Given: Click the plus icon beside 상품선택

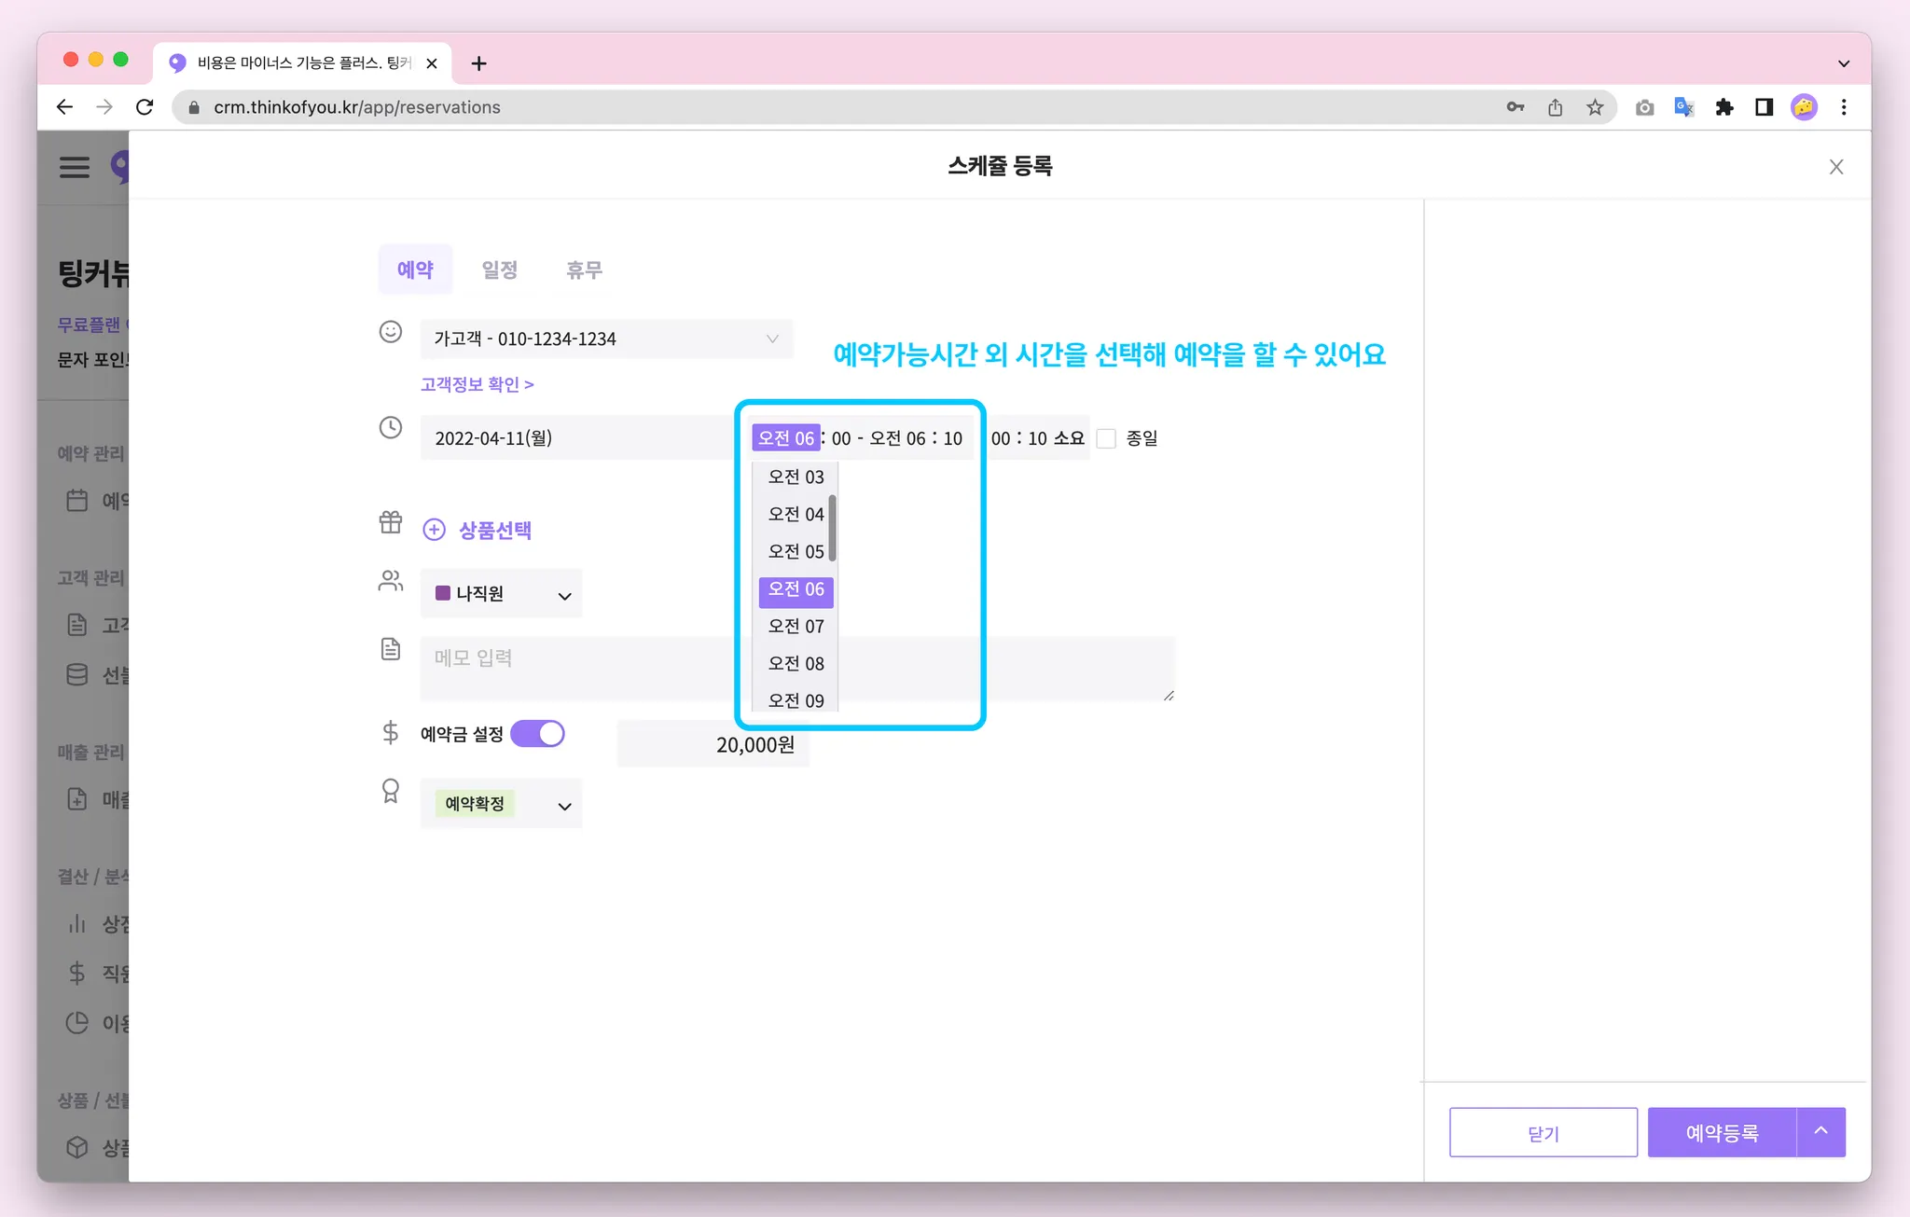Looking at the screenshot, I should tap(435, 530).
